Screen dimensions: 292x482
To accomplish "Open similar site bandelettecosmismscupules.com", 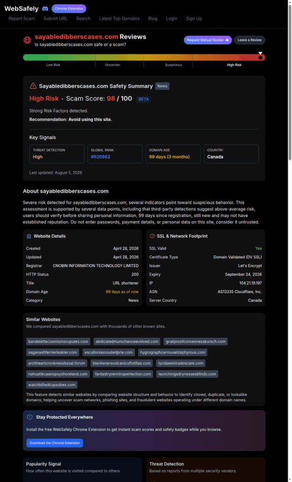I will coord(58,342).
